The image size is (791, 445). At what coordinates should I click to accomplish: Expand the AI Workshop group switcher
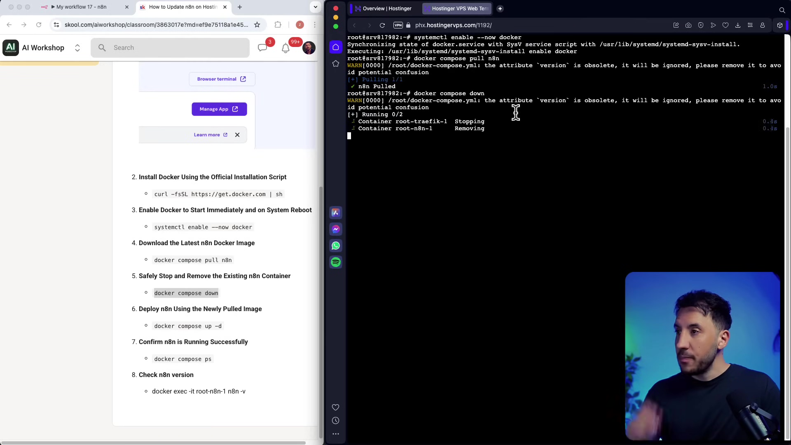[77, 48]
